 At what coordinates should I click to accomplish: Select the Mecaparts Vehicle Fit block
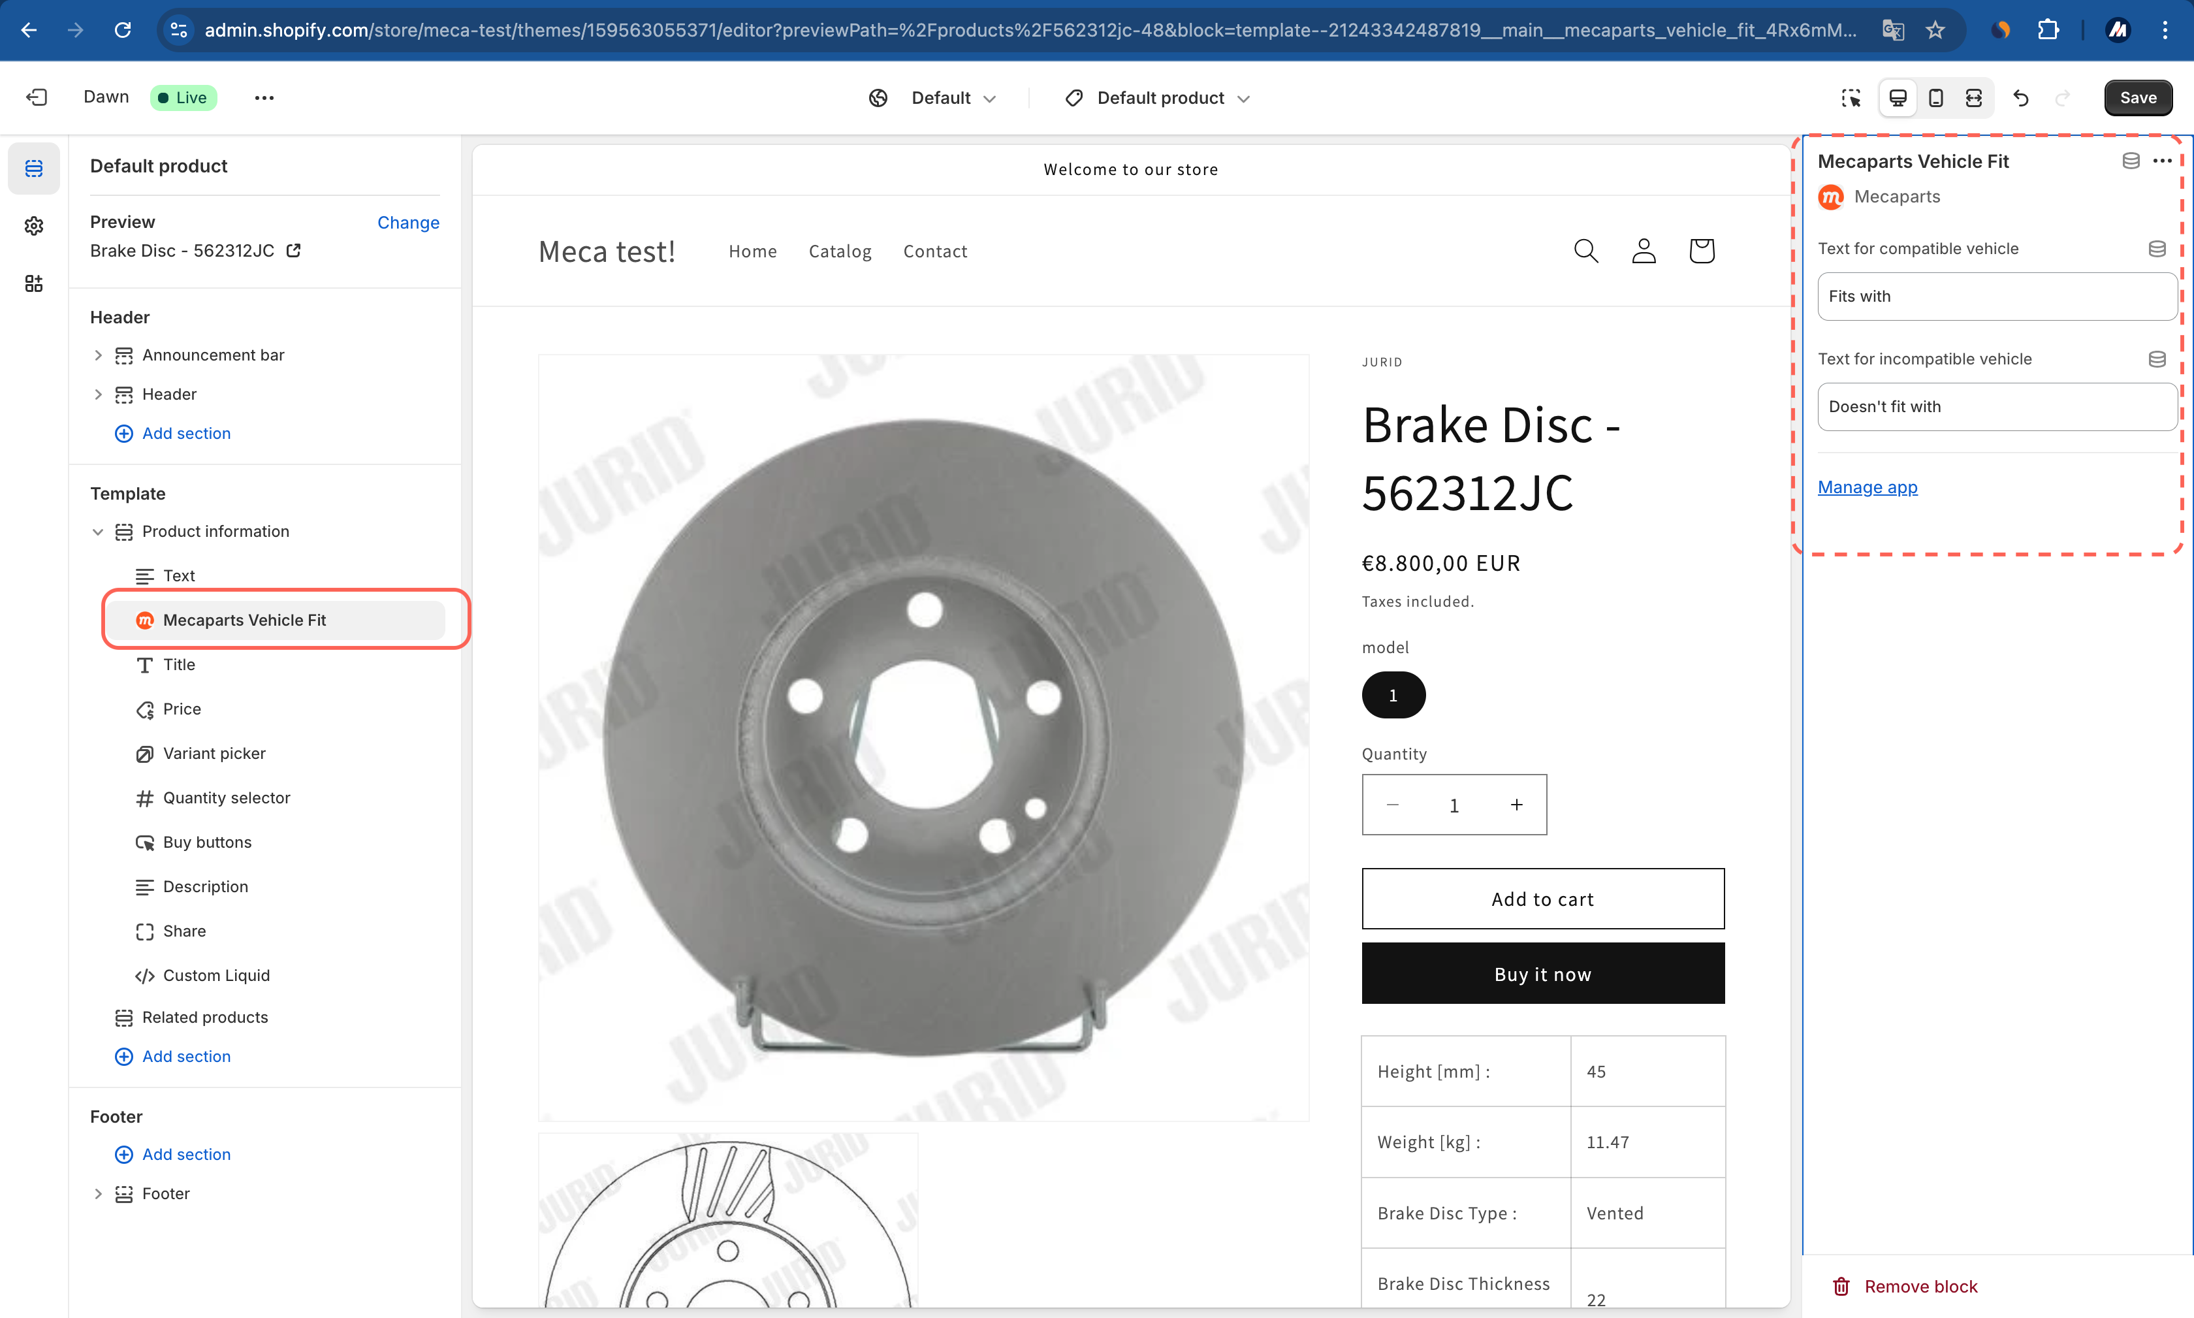[x=276, y=620]
